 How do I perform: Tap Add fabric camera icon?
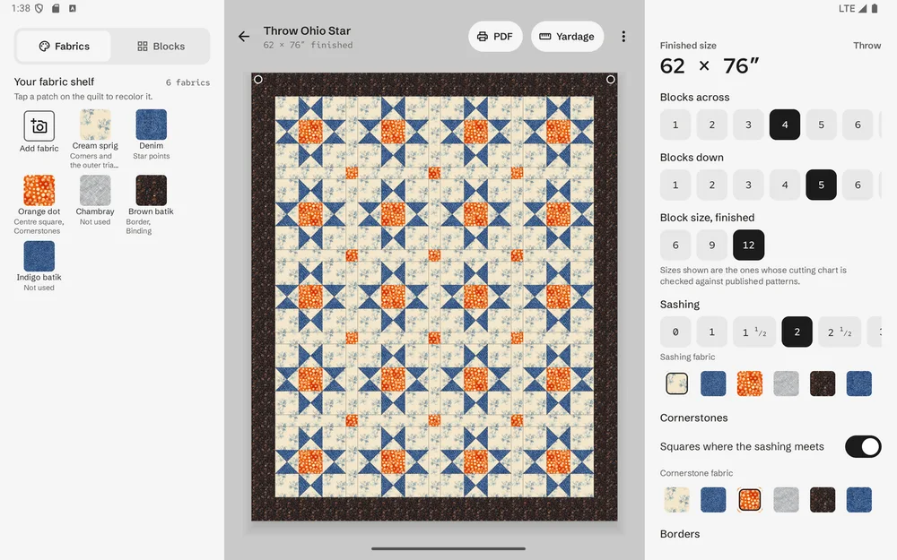[39, 125]
